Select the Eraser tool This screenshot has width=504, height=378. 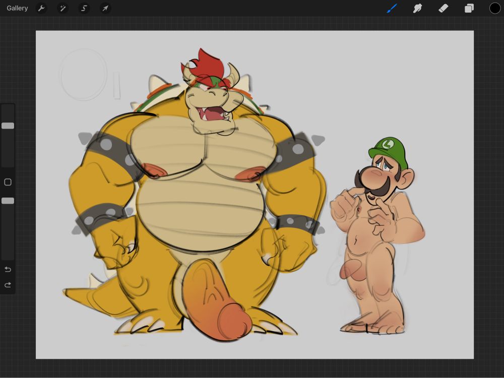443,8
